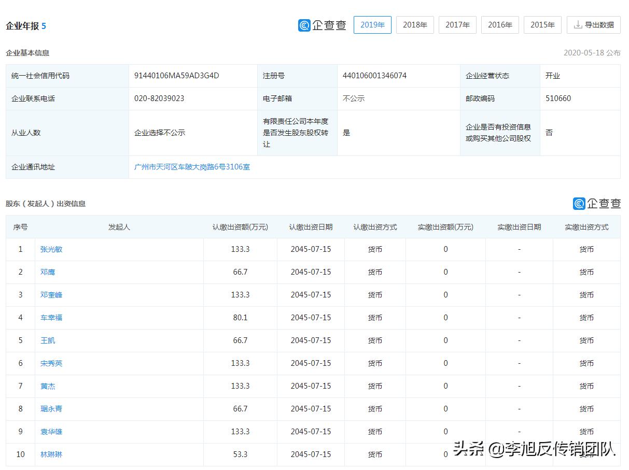Image resolution: width=629 pixels, height=470 pixels.
Task: Click the 企查查 logo beside 企业年报
Action: pyautogui.click(x=322, y=24)
